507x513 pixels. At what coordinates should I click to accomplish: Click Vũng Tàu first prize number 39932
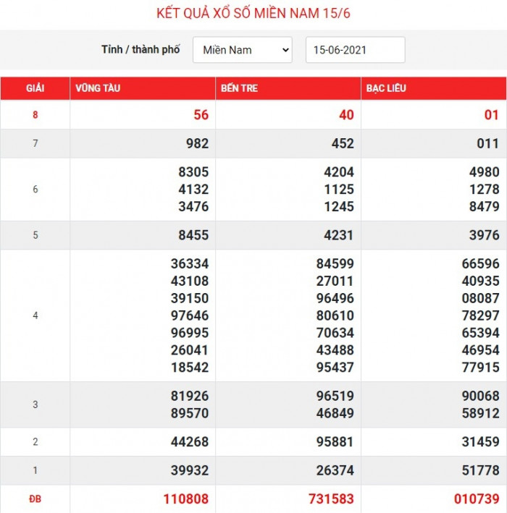(x=190, y=470)
